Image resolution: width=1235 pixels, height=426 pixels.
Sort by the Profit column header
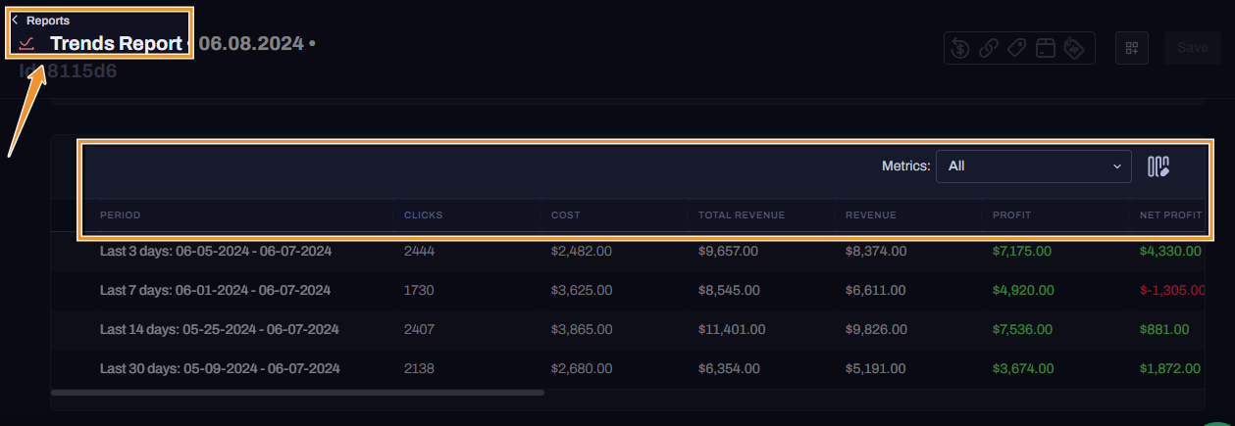1011,215
